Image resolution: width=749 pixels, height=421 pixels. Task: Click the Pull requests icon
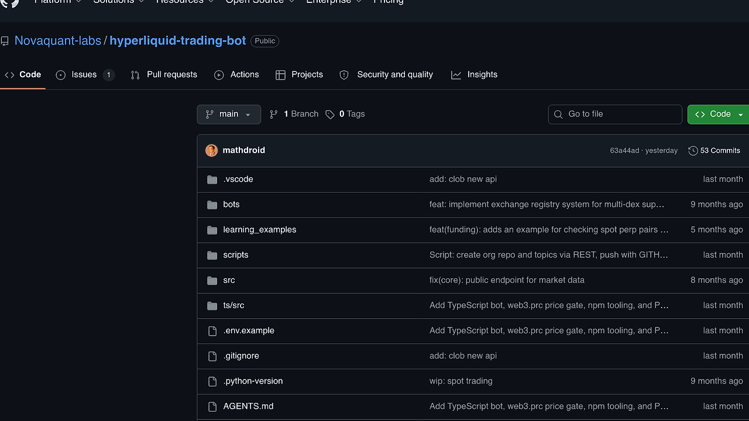[135, 75]
